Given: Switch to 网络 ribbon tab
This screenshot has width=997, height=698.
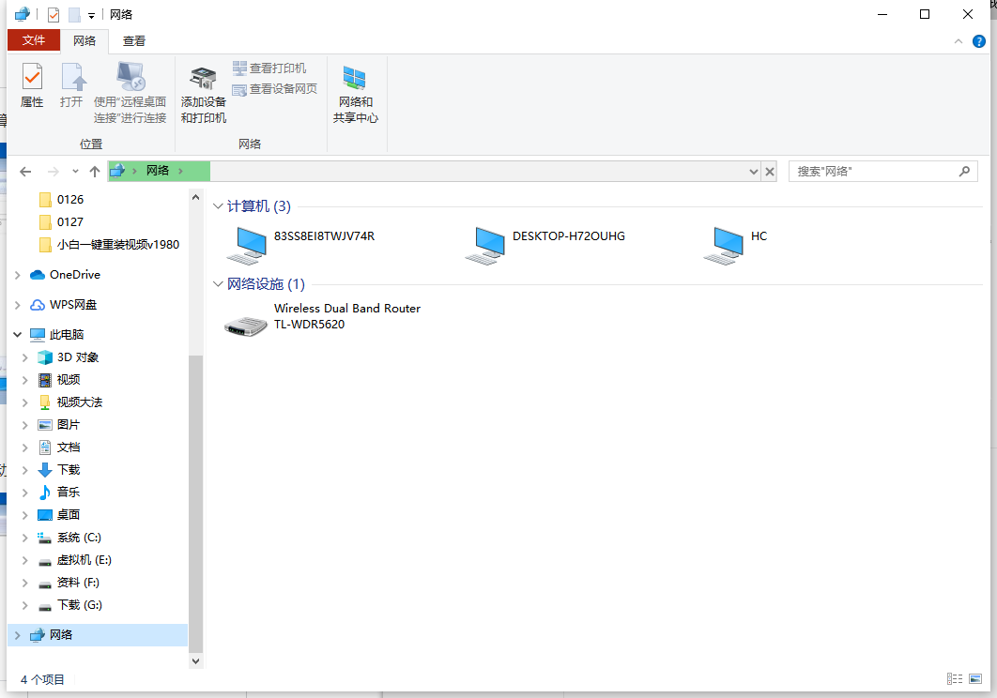Looking at the screenshot, I should click(84, 40).
